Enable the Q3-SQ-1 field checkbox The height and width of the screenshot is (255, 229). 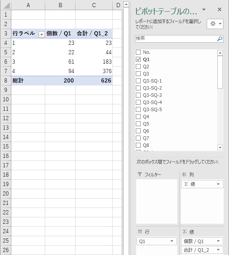click(138, 81)
